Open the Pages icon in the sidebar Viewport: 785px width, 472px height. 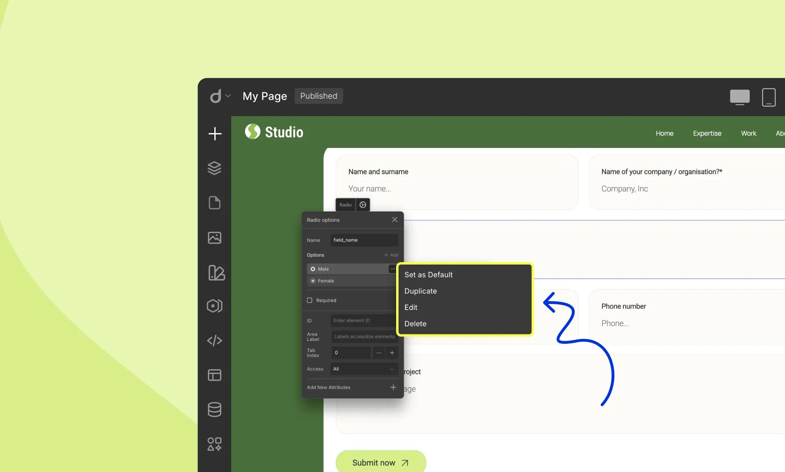pos(214,203)
